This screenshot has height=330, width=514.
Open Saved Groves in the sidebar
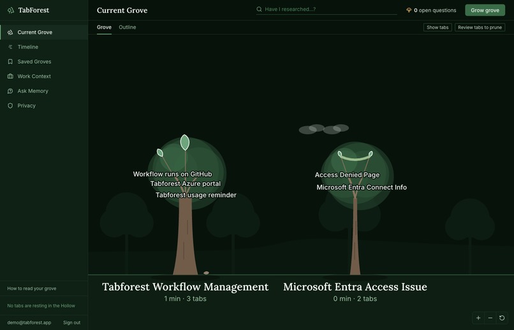coord(44,62)
